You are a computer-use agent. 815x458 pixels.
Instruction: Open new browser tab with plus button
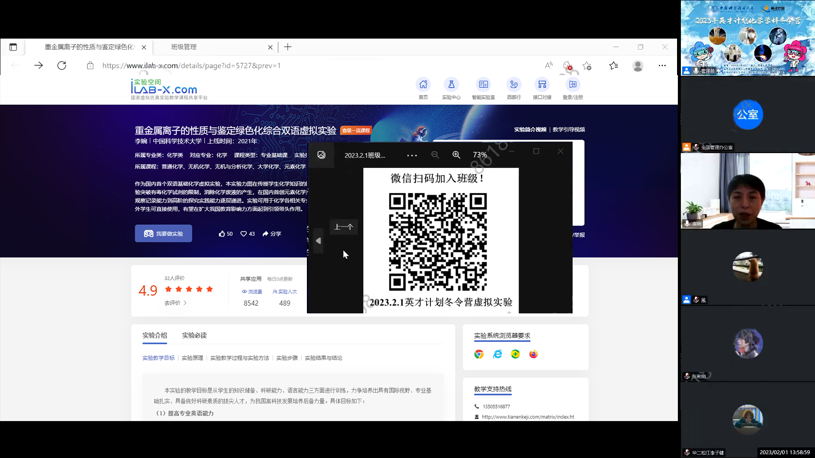tap(288, 47)
